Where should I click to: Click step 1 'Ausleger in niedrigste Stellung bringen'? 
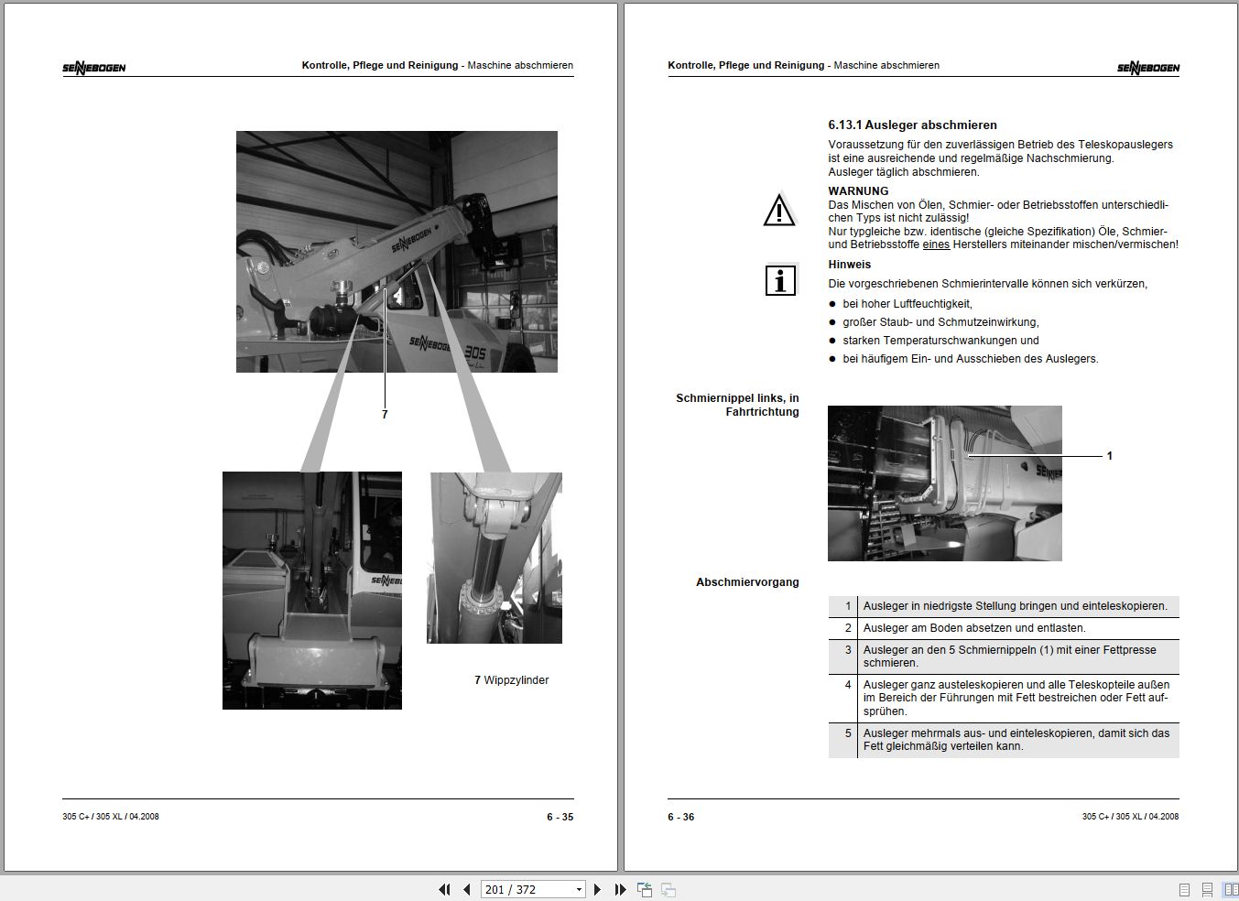[x=1004, y=606]
